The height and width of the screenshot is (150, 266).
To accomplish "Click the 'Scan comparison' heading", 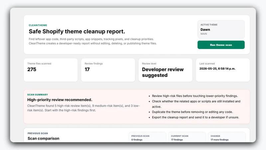I will (x=44, y=138).
